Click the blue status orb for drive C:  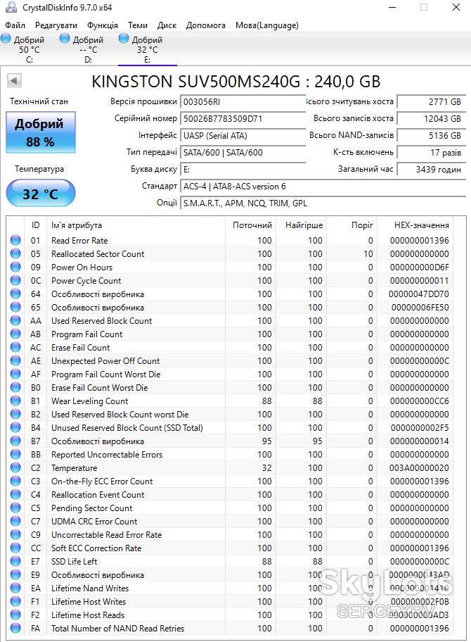click(6, 39)
